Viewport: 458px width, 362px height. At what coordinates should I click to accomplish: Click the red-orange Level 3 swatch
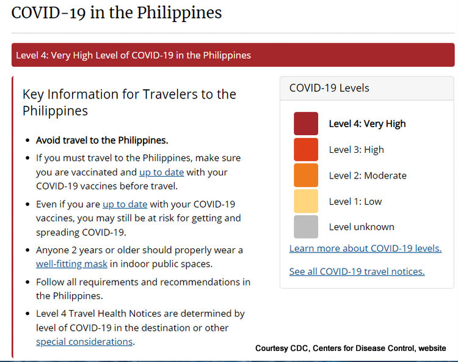306,149
